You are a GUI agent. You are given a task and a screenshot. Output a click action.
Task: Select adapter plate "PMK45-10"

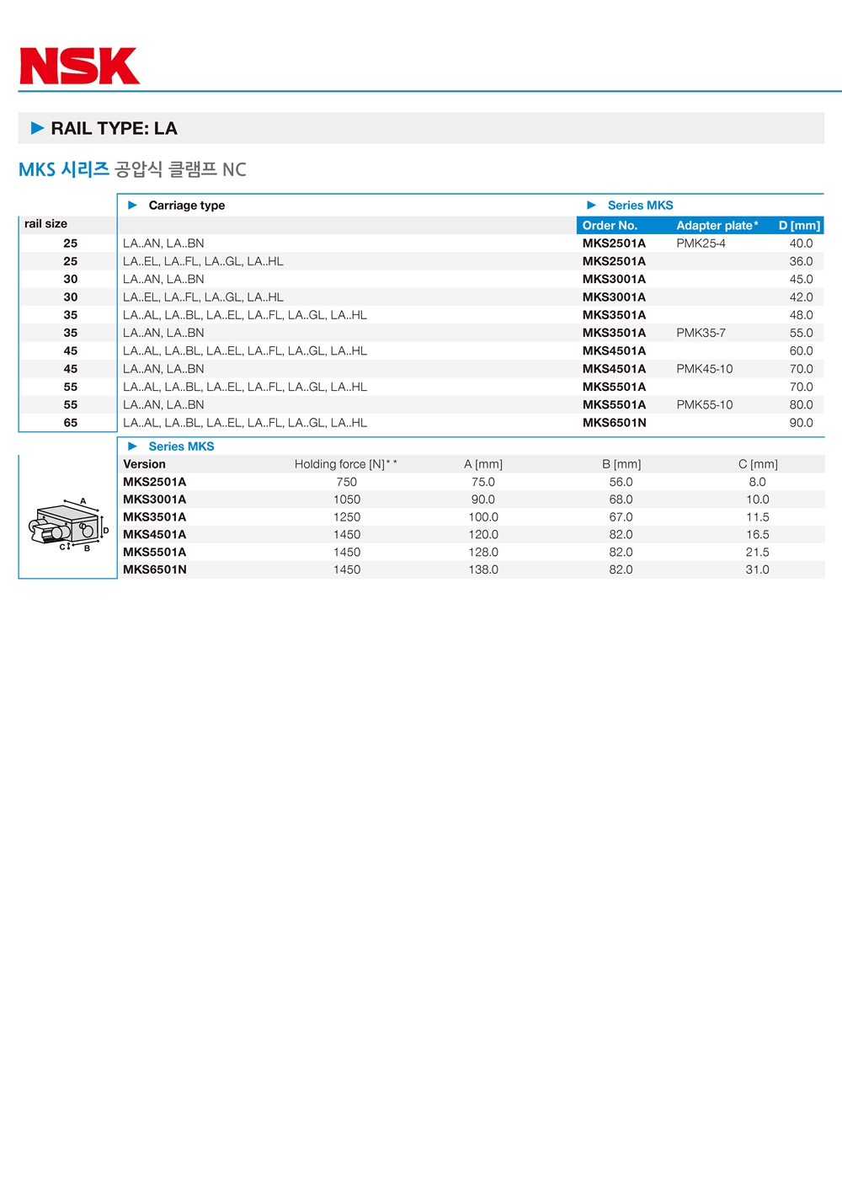click(x=704, y=369)
